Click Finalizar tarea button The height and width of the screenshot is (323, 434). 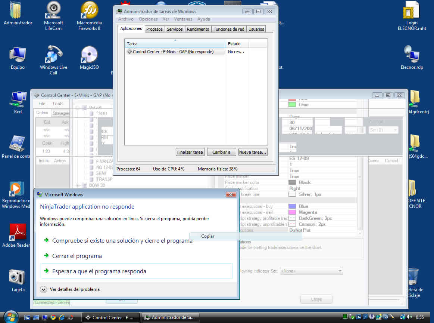point(190,152)
